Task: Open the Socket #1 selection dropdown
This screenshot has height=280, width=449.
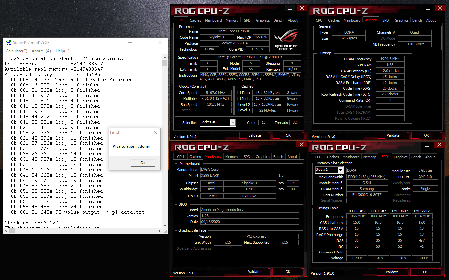Action: 233,122
